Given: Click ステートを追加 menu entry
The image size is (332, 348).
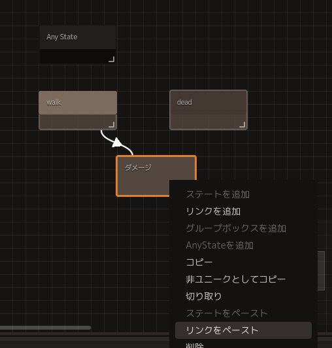Looking at the screenshot, I should (x=243, y=194).
